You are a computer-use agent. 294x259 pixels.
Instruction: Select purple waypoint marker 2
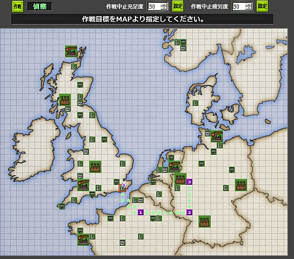[189, 212]
